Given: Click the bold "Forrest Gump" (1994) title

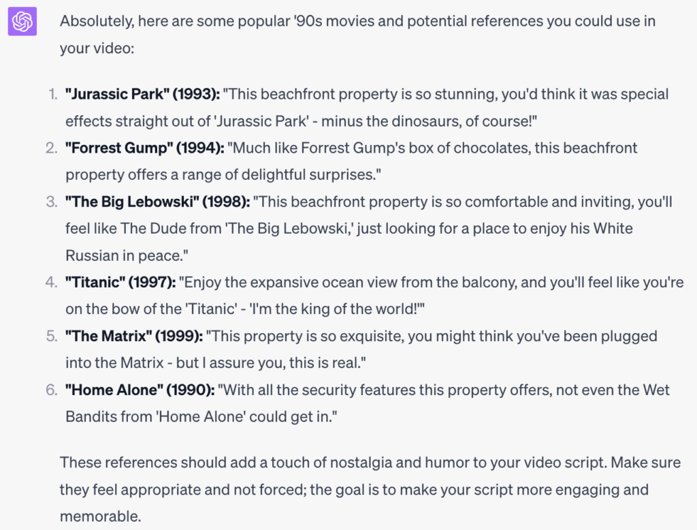Looking at the screenshot, I should (144, 148).
